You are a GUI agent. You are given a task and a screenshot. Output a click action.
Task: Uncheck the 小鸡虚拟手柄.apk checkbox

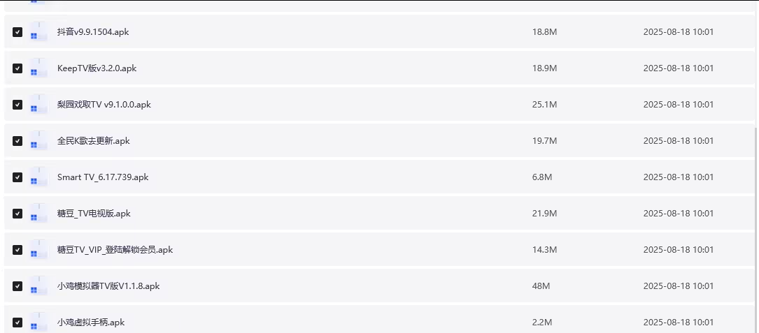click(x=17, y=323)
